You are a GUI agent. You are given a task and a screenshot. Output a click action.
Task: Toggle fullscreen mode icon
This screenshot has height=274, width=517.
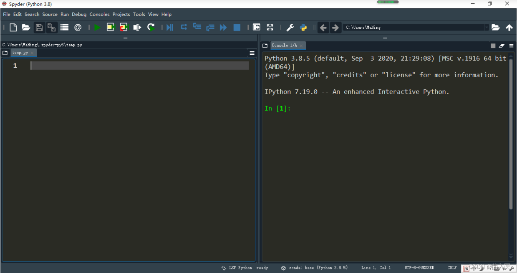point(270,28)
